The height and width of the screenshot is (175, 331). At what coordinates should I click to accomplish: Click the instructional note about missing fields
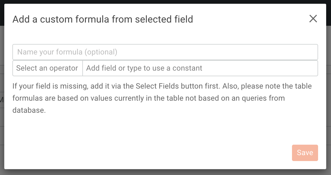click(x=162, y=98)
